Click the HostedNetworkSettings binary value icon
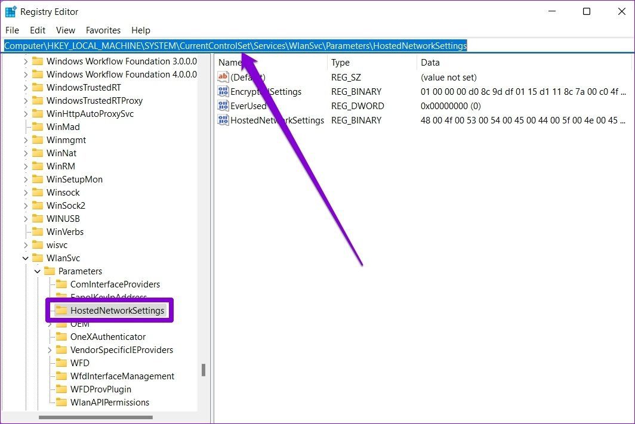The height and width of the screenshot is (424, 635). 223,120
